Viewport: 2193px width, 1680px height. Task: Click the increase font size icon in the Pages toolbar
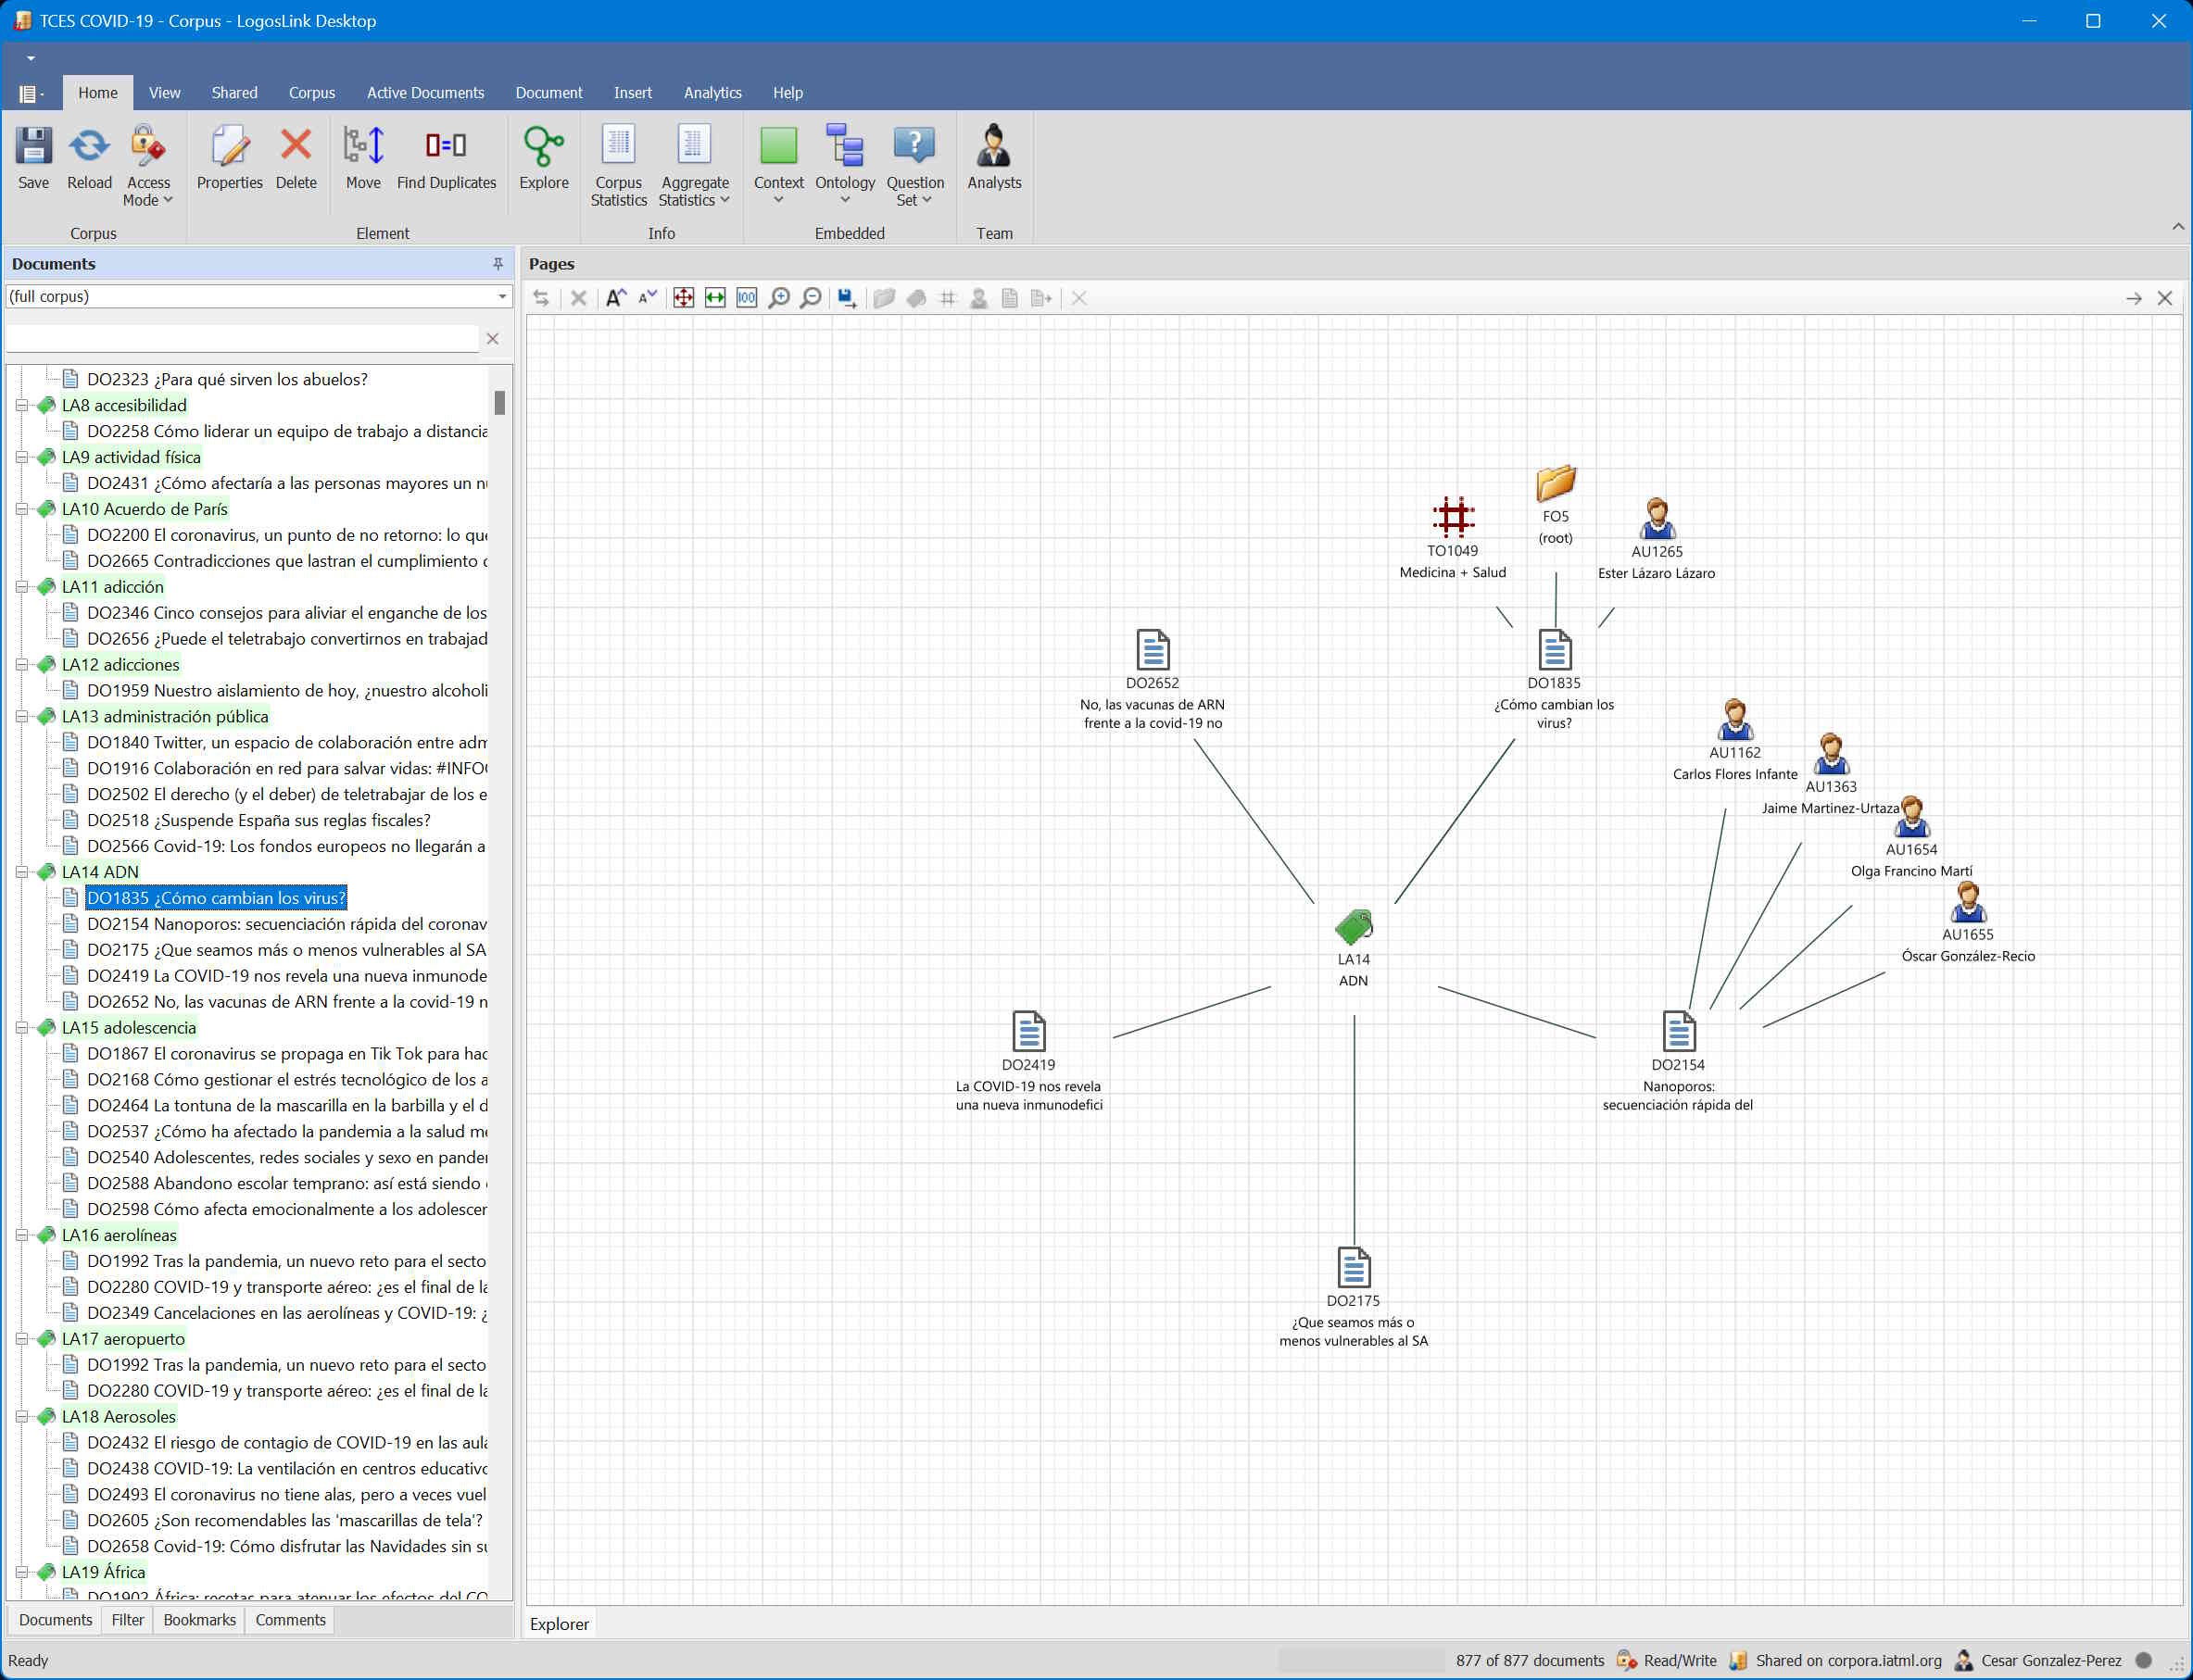click(x=616, y=298)
